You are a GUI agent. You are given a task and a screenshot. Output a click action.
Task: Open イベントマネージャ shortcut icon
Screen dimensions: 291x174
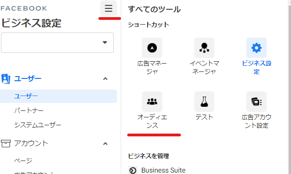(204, 48)
